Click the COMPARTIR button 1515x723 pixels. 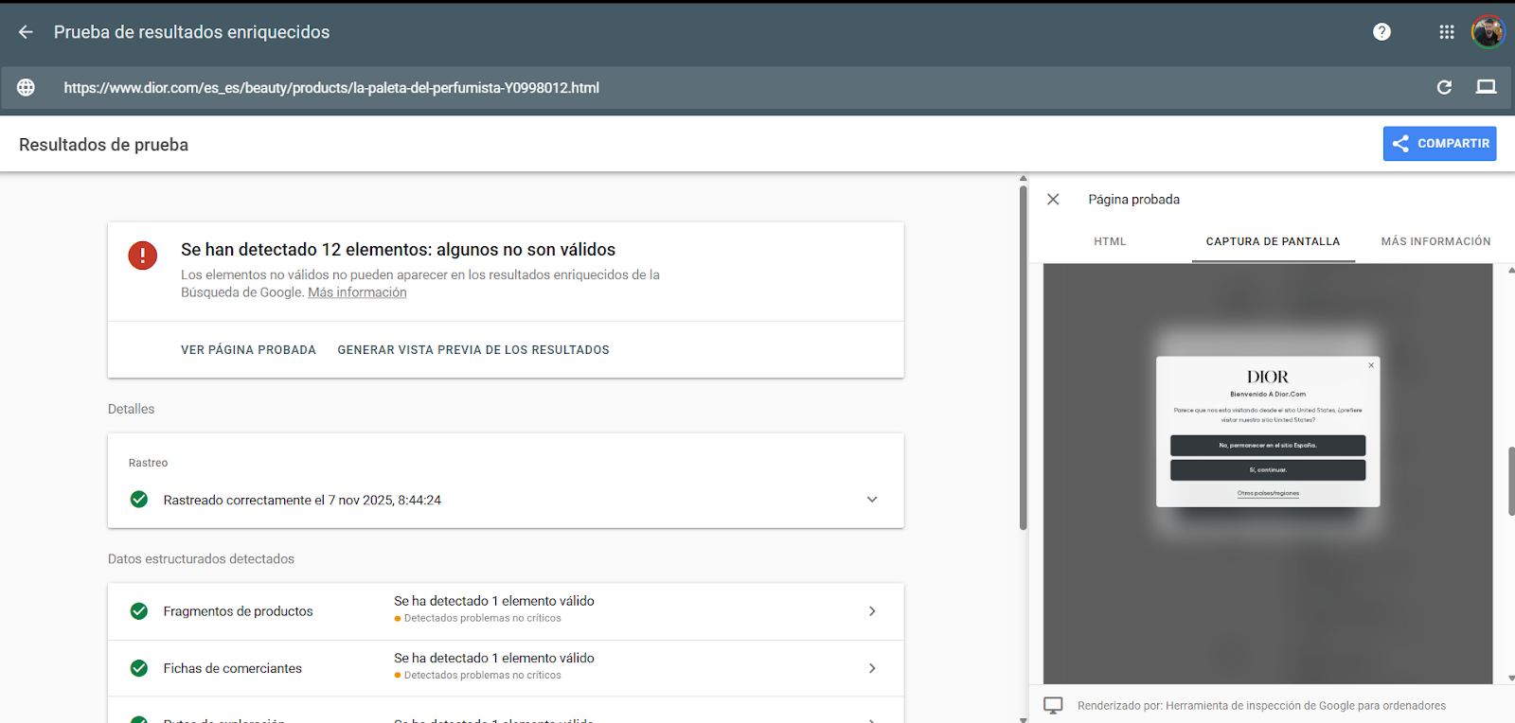[x=1439, y=144]
